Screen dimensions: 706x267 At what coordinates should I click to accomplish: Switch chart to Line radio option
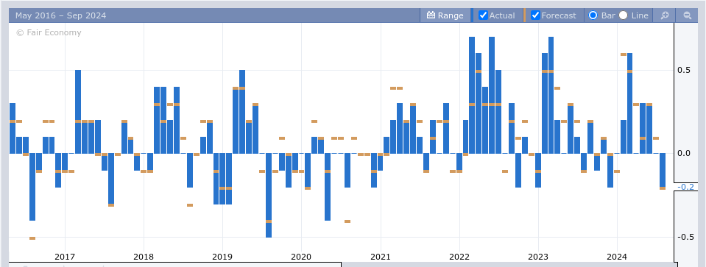(623, 15)
